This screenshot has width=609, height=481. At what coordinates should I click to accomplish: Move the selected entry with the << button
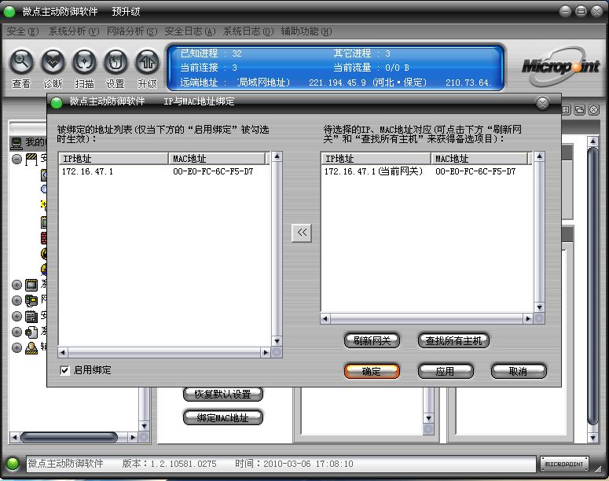point(302,233)
